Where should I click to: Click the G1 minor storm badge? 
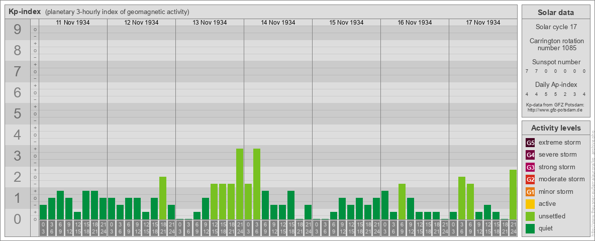click(530, 192)
